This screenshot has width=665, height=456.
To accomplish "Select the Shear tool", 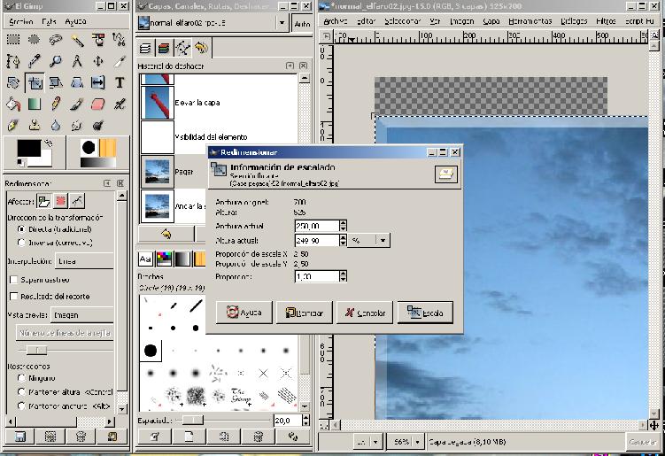I will (x=56, y=82).
